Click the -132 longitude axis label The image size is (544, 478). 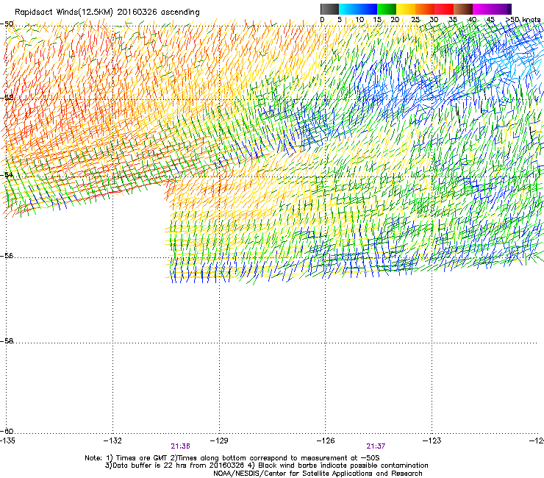click(112, 440)
